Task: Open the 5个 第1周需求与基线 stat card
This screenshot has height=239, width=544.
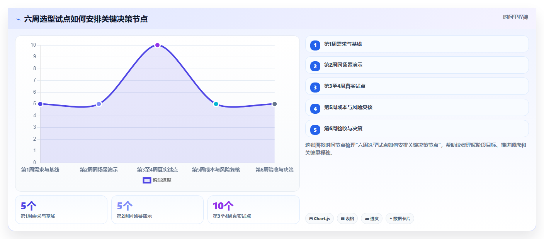Action: 61,210
